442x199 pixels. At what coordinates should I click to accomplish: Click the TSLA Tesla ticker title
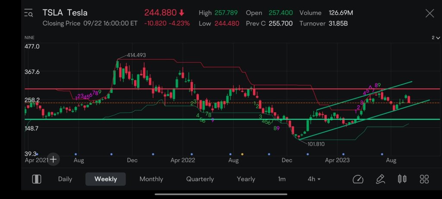tap(65, 13)
